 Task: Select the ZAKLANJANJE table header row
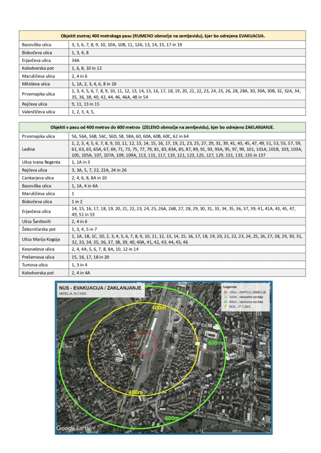(162, 127)
